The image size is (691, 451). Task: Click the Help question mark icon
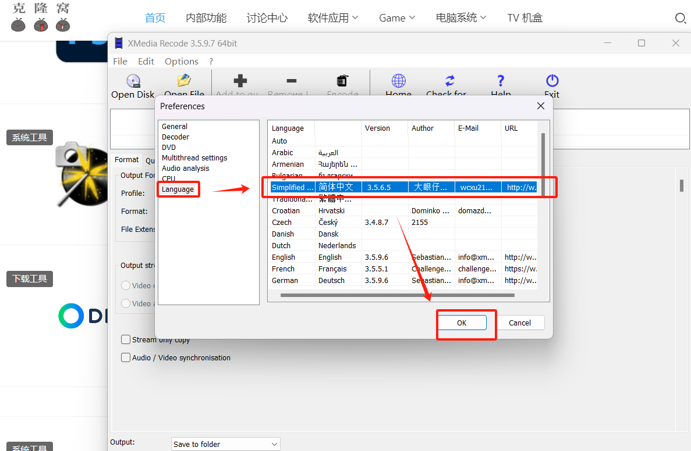pos(501,81)
